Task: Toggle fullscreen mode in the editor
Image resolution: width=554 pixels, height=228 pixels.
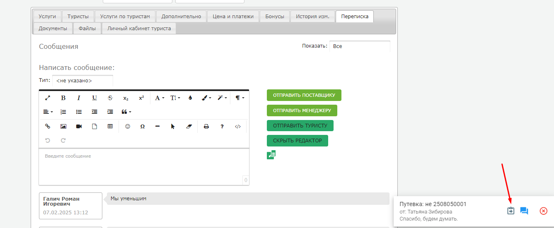Action: point(48,98)
